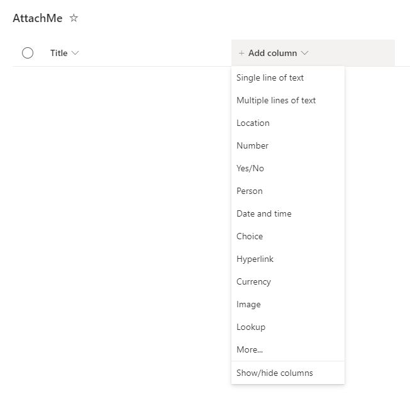Select Date and time column type
Screen dimensions: 410x408
264,213
